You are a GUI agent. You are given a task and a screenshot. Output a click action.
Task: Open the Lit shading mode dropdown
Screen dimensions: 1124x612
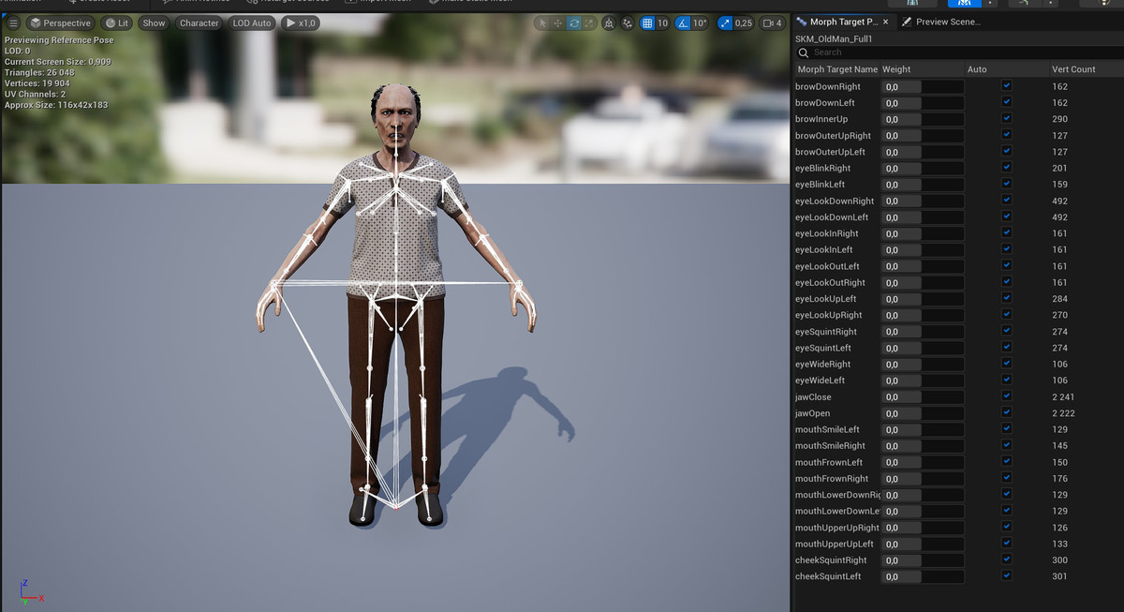click(x=117, y=22)
